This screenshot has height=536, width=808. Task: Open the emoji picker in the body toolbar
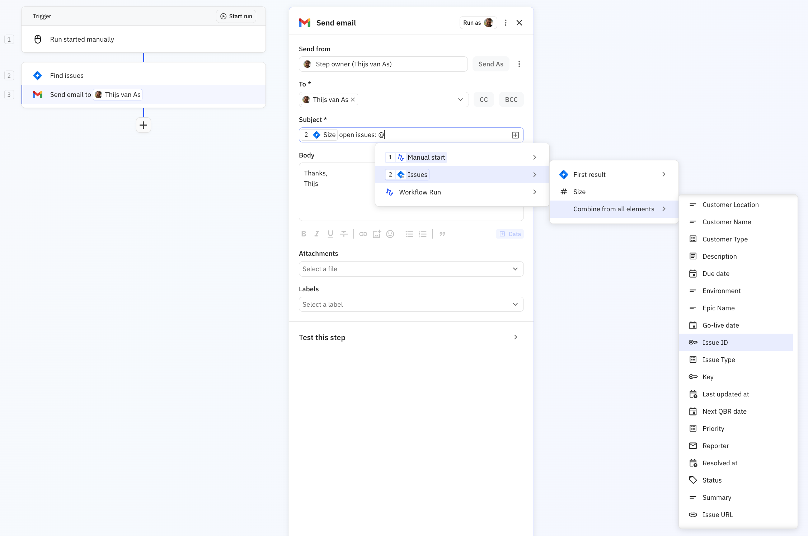point(390,234)
